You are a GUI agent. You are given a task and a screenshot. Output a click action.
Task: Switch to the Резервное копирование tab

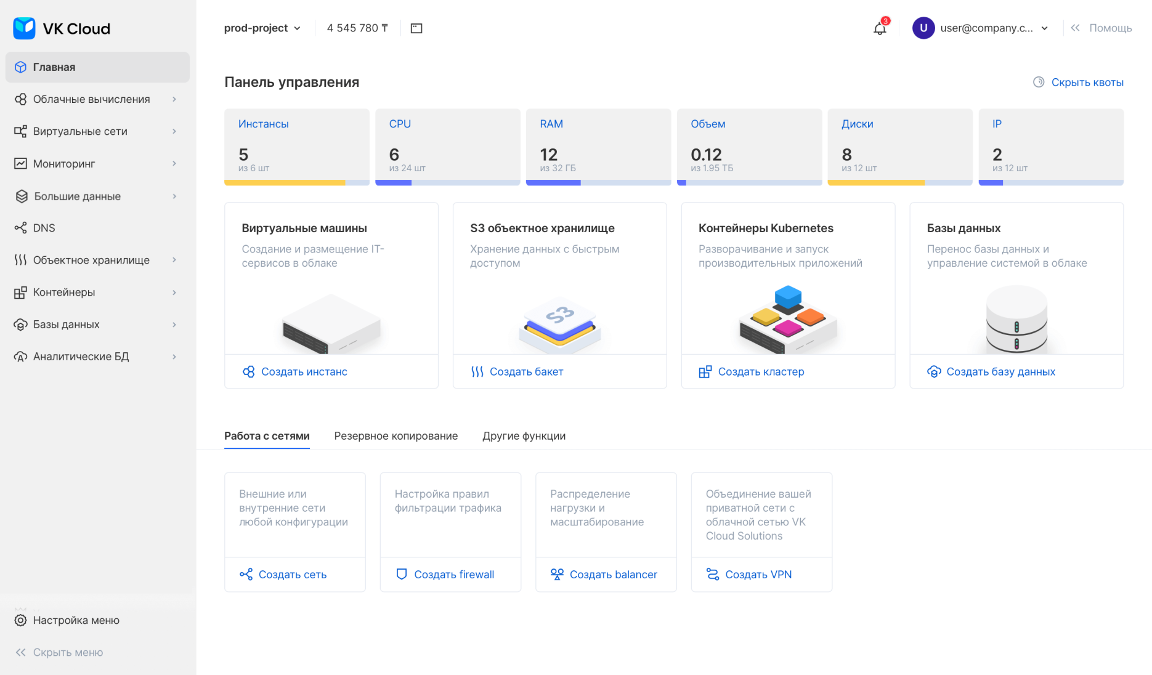395,435
